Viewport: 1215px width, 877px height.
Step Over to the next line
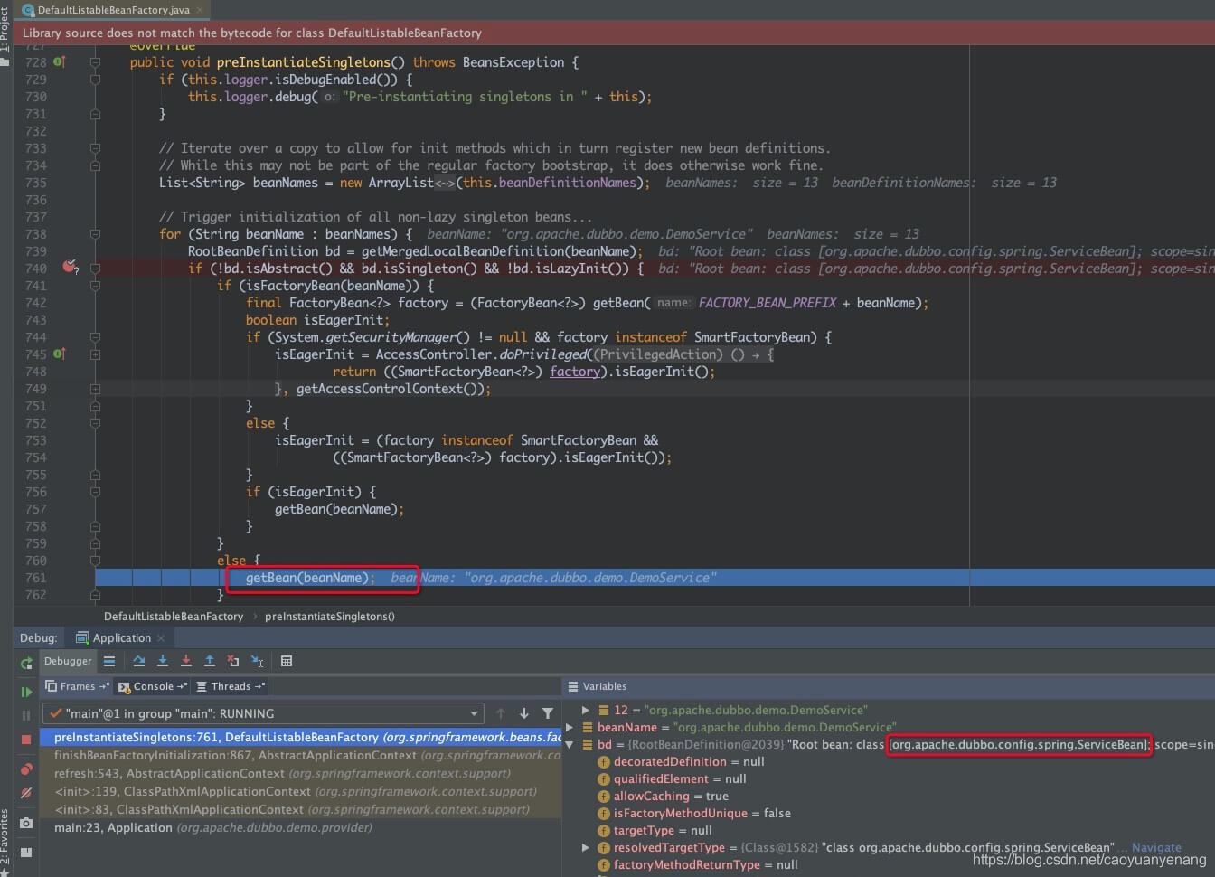coord(138,661)
